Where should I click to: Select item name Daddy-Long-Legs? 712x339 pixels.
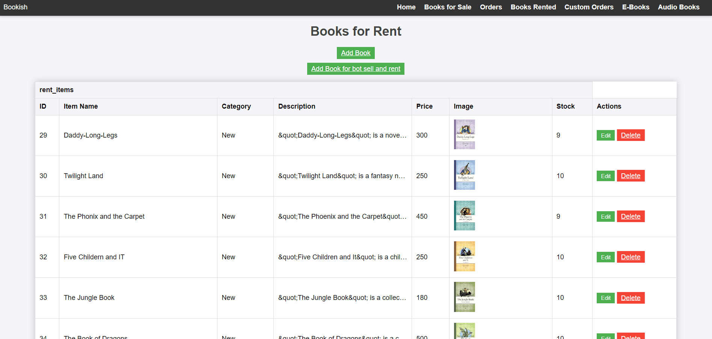91,135
